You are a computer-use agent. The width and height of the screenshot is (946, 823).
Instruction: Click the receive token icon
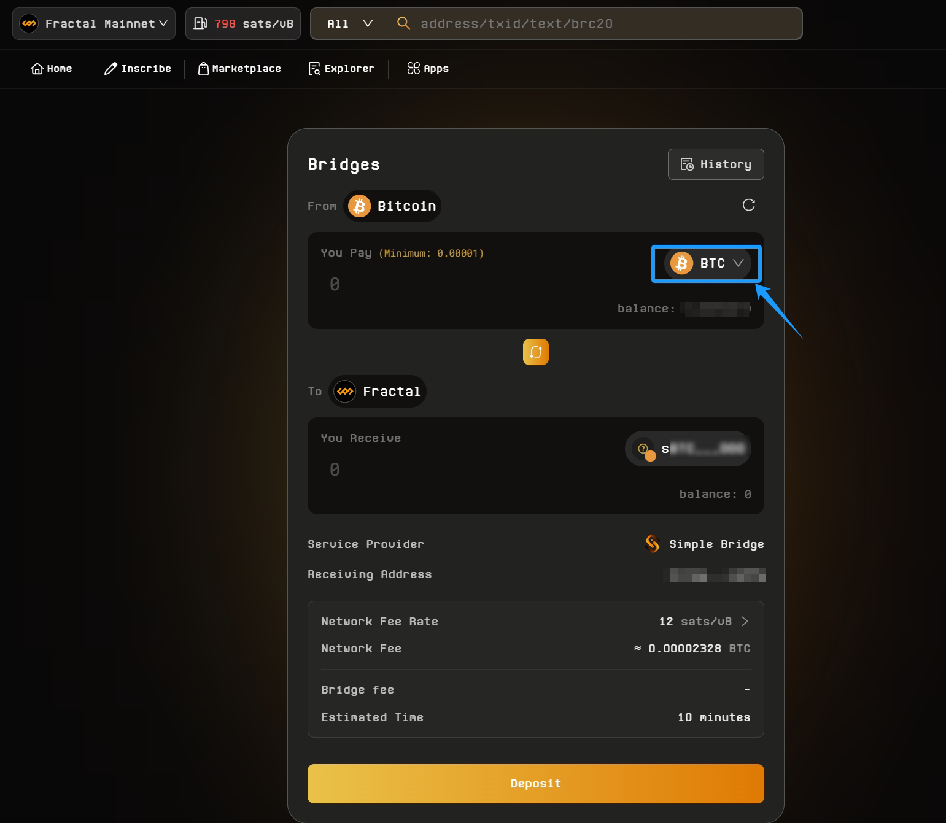645,450
